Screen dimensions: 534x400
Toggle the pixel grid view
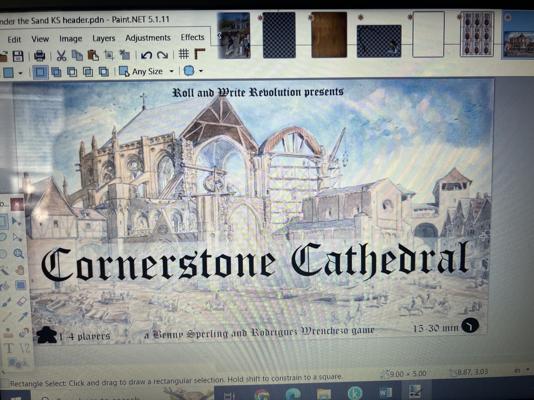pyautogui.click(x=184, y=54)
